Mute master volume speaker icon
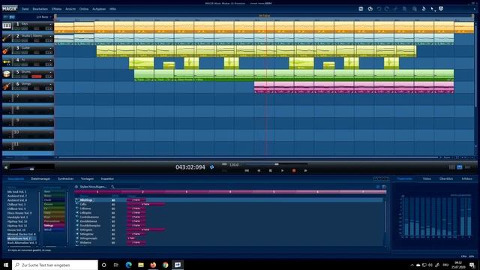The height and width of the screenshot is (270, 480). (6, 167)
